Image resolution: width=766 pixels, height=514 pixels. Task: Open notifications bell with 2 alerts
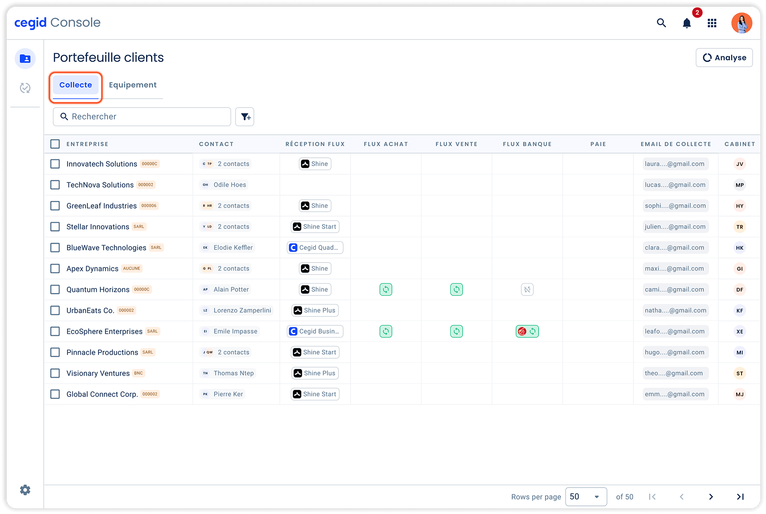point(687,23)
